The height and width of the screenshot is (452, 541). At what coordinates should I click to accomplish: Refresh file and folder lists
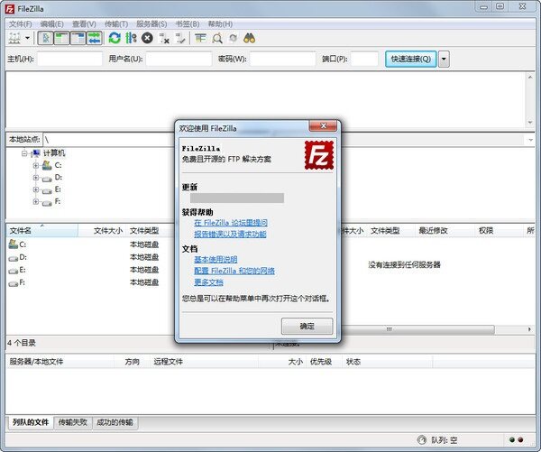115,38
